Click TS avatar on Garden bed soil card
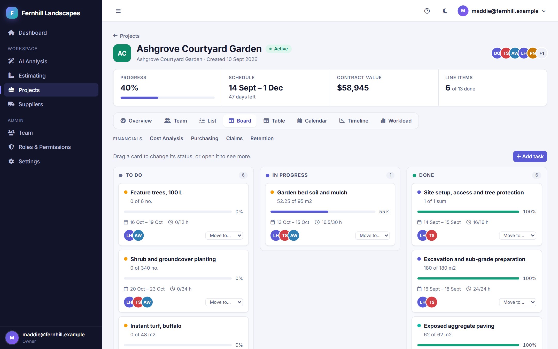The width and height of the screenshot is (558, 349). pyautogui.click(x=285, y=236)
